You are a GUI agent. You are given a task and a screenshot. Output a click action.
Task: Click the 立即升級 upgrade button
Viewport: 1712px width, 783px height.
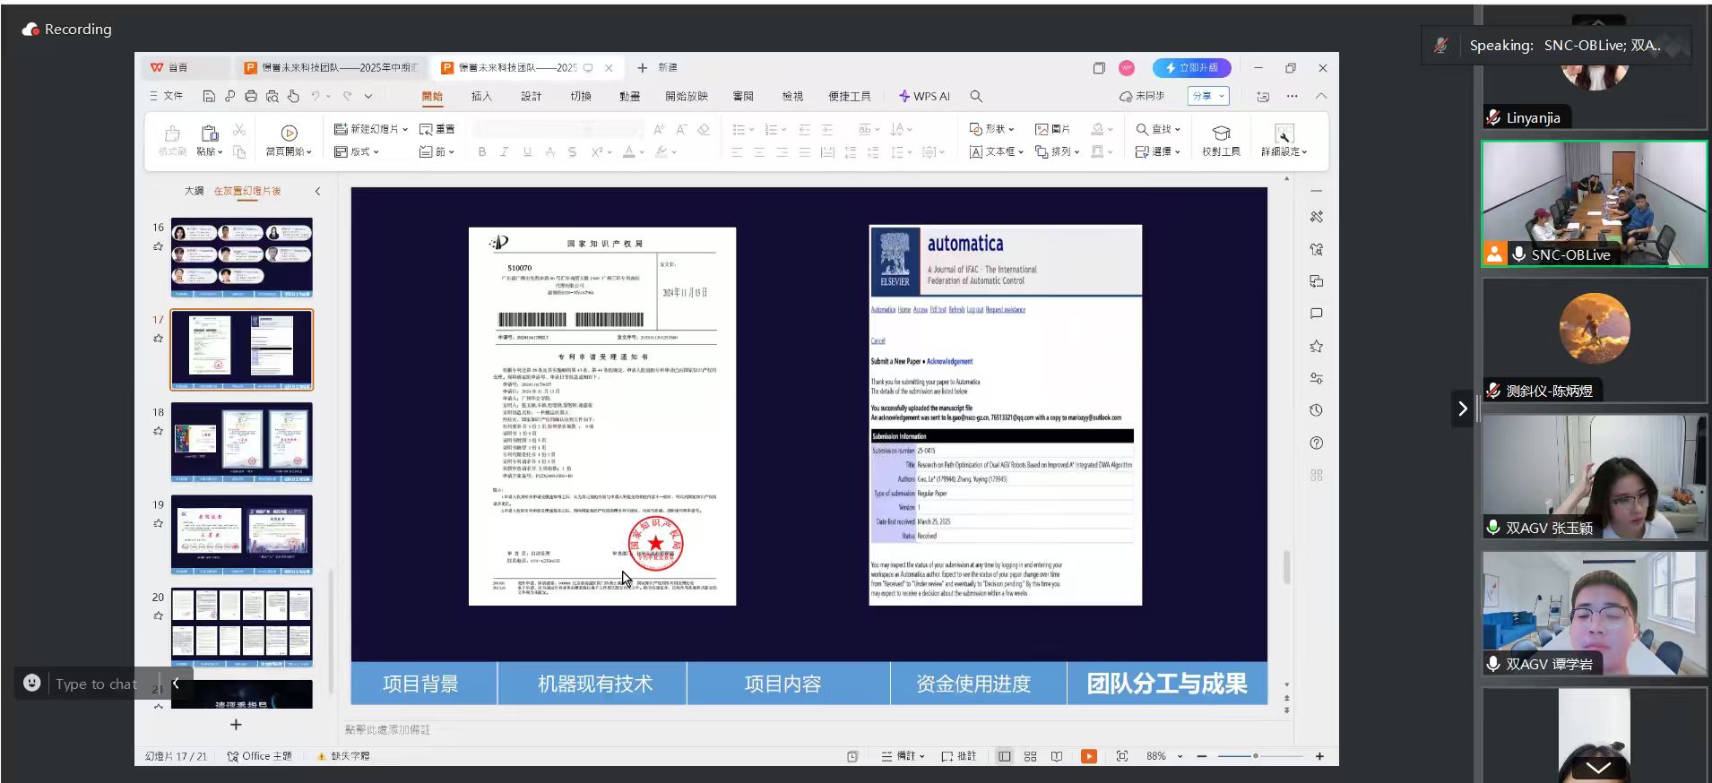pos(1191,68)
